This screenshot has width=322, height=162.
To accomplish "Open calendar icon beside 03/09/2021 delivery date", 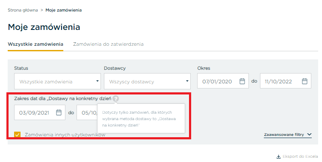I will pyautogui.click(x=59, y=112).
